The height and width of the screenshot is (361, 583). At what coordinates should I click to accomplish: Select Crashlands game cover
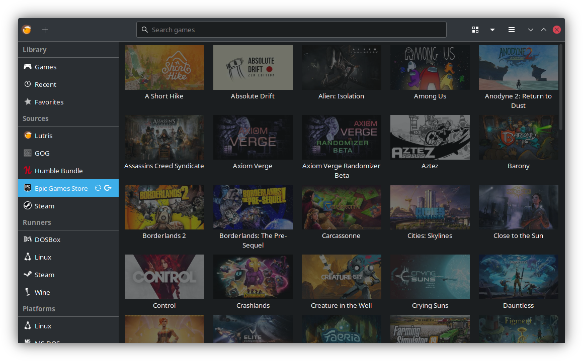click(253, 277)
